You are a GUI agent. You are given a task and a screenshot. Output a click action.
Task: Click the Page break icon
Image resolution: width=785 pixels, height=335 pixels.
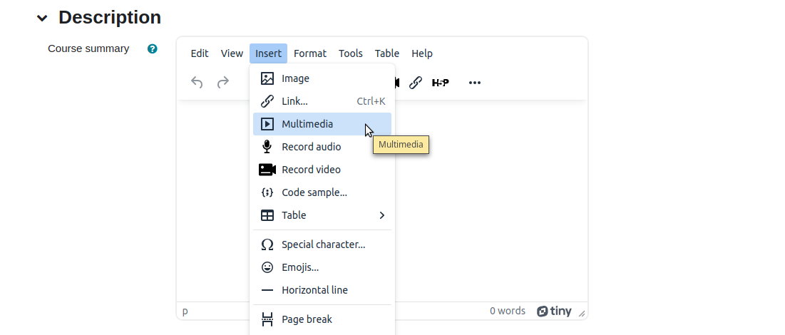point(267,319)
